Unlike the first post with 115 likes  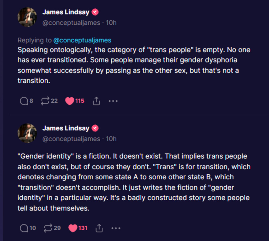click(70, 101)
